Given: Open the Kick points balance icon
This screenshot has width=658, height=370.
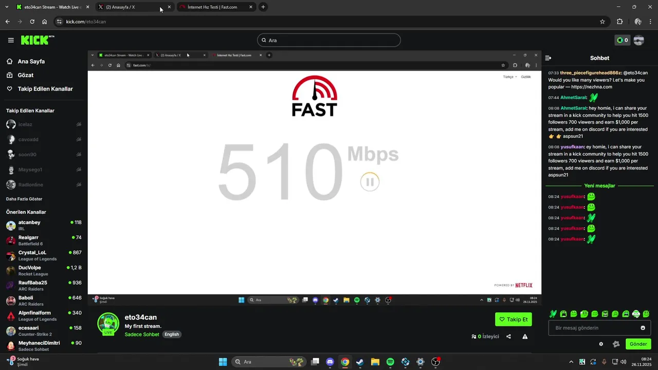Looking at the screenshot, I should point(622,40).
